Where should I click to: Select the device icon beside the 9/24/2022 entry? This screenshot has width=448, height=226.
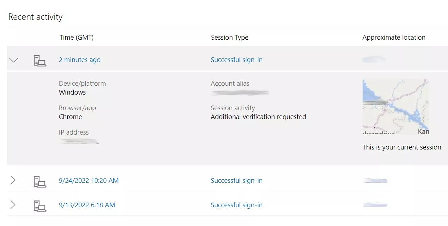click(x=40, y=181)
